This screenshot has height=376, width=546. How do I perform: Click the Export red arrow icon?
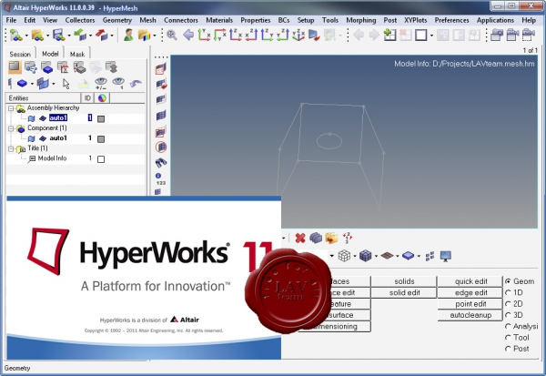[101, 36]
